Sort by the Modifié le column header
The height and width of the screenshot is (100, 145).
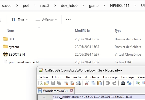(82, 31)
